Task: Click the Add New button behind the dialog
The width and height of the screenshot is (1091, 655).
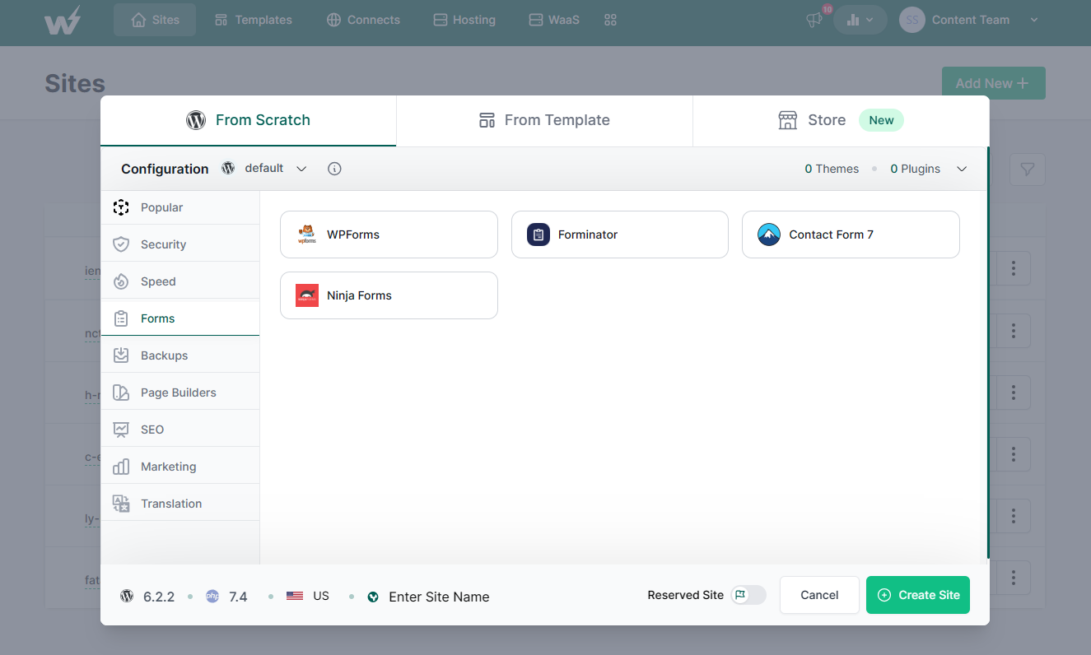Action: 994,83
